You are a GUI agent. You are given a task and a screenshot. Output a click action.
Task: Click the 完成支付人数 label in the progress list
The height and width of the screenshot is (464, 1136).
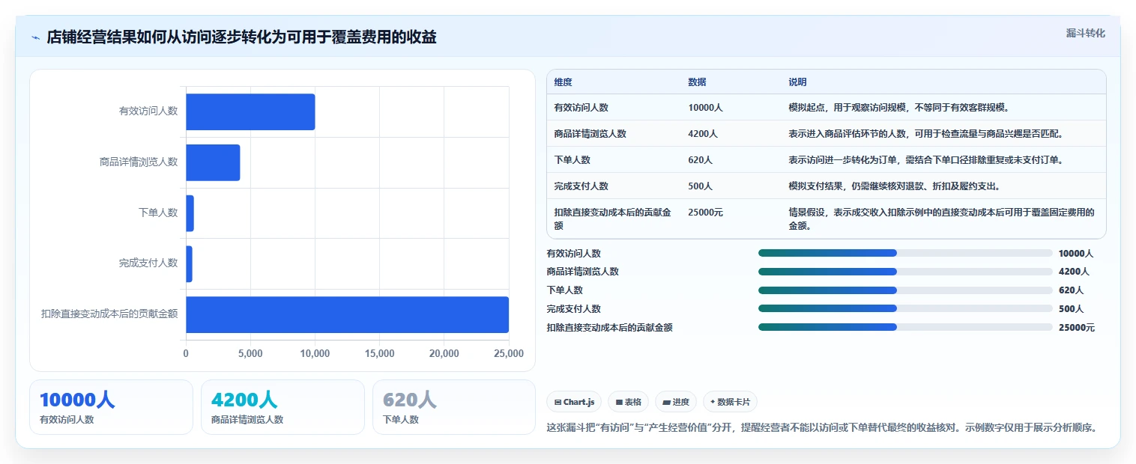(x=574, y=309)
